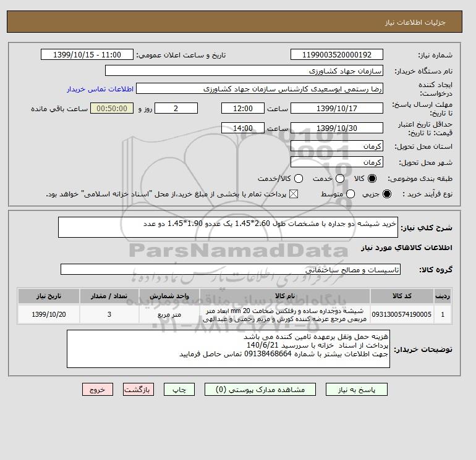
Task: Click the announcement date field 1399/10/15 - 11:00
Action: [x=87, y=54]
